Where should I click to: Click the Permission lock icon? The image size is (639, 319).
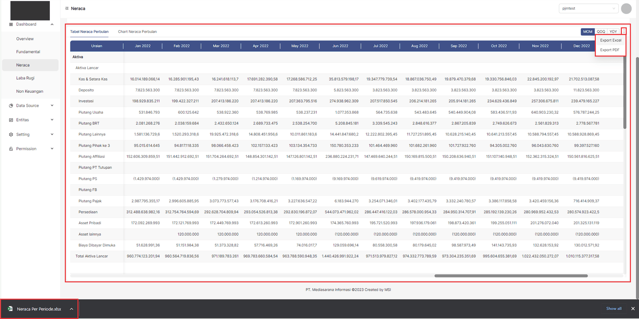[x=11, y=149]
